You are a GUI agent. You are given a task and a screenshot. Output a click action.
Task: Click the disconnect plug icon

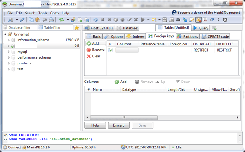point(22,20)
